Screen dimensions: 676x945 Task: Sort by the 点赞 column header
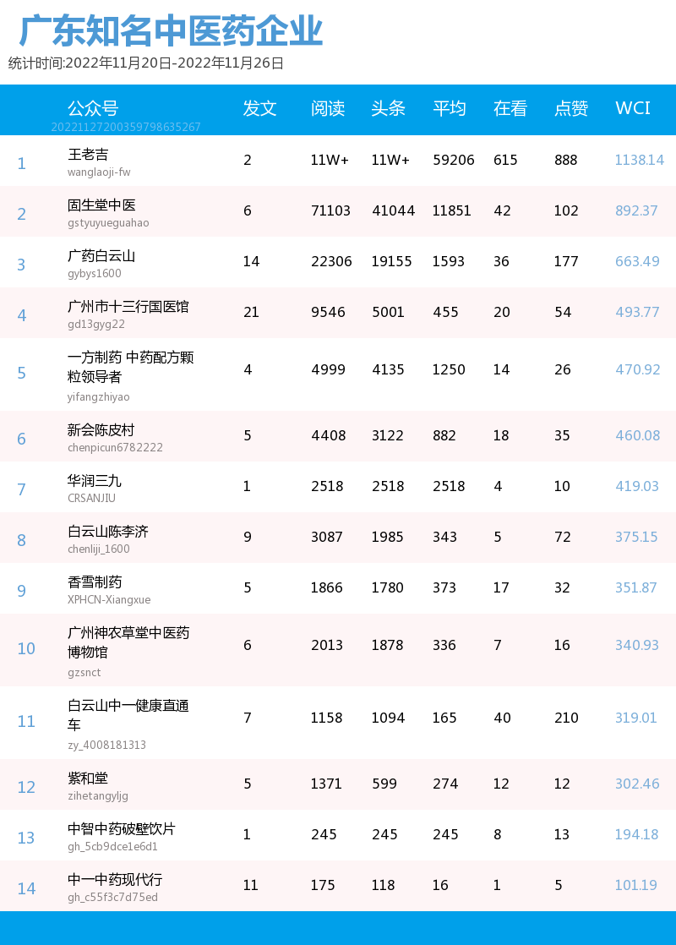570,110
